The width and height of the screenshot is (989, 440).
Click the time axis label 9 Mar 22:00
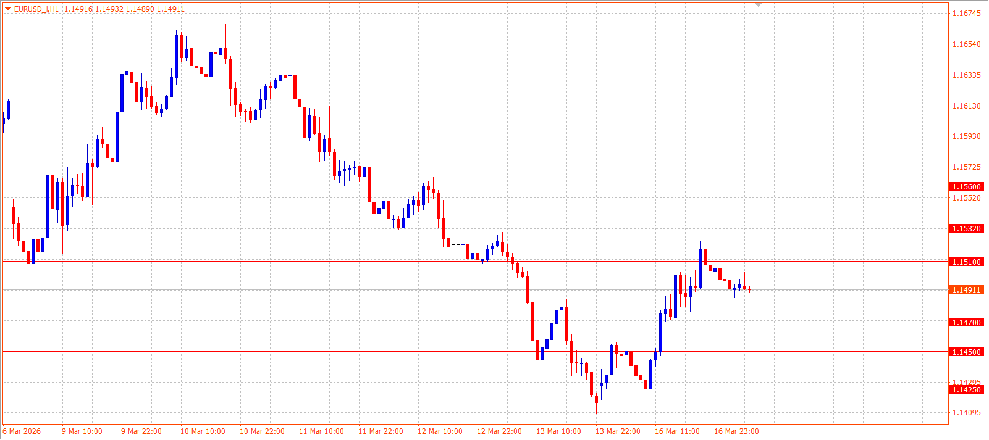tap(141, 431)
